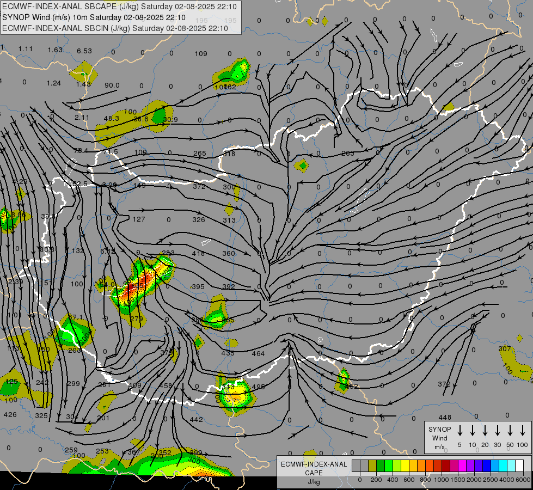
Task: Select the sky blue swatch right of 2500
Action: click(x=495, y=465)
